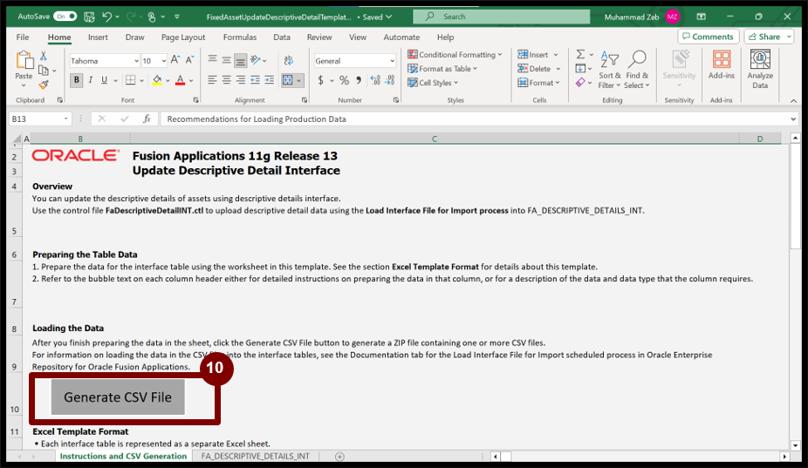808x468 pixels.
Task: Switch to the Formulas tab
Action: [x=240, y=37]
